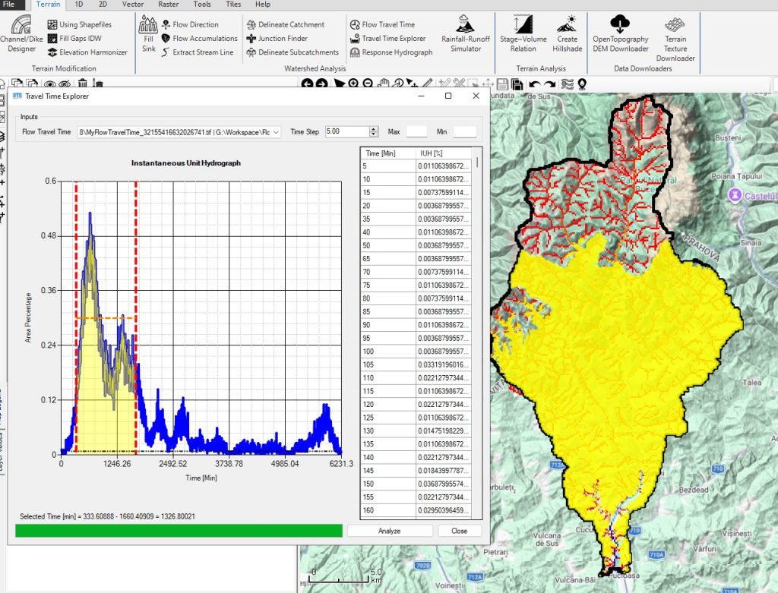Open the OpenTopography DEM Downloader

pos(620,35)
